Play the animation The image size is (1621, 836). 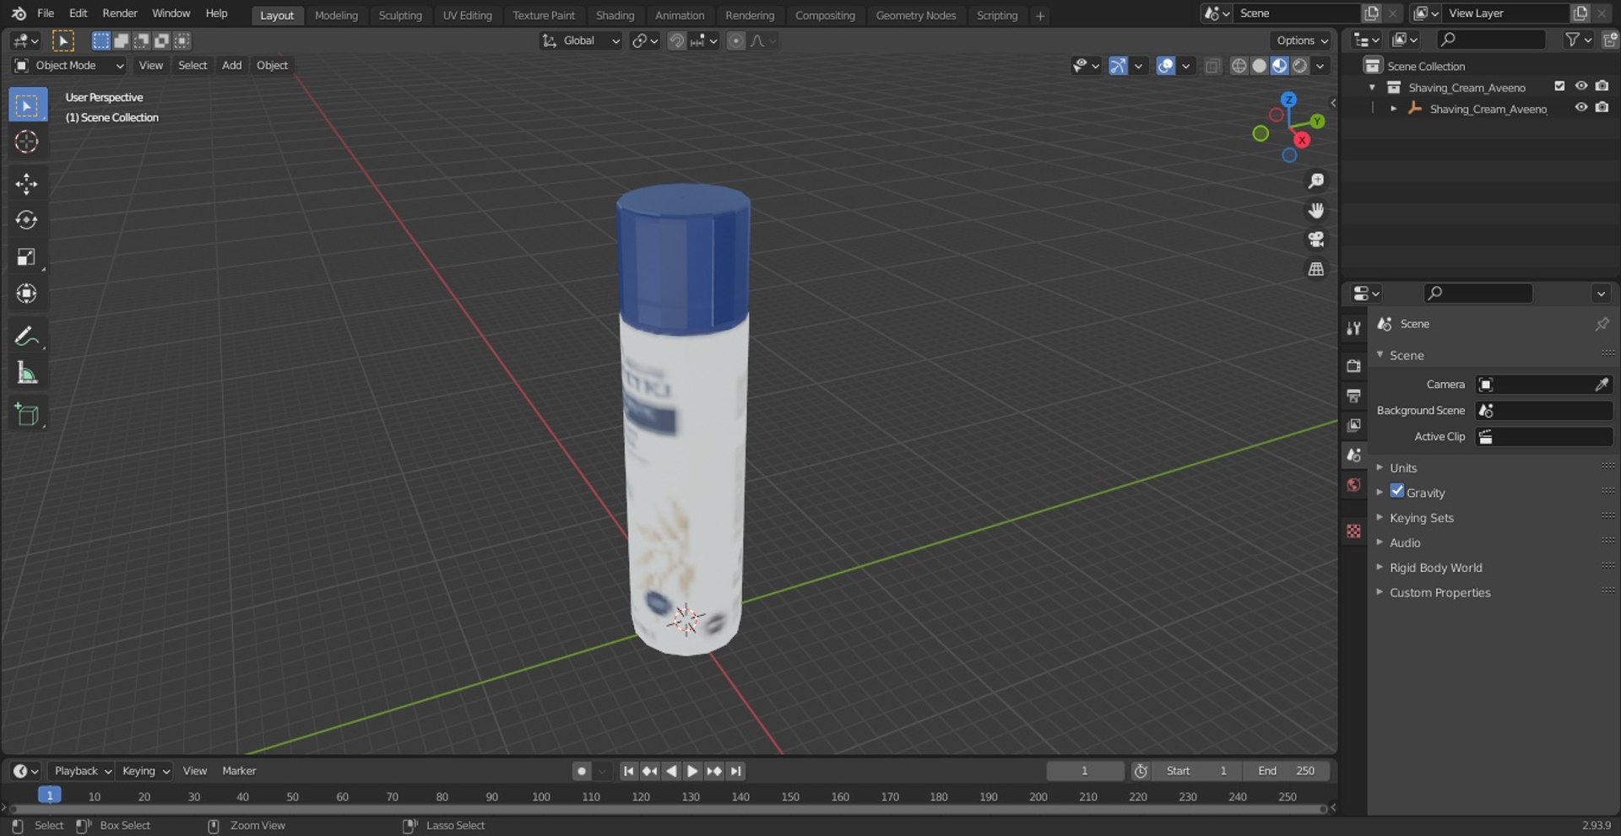[x=692, y=771]
